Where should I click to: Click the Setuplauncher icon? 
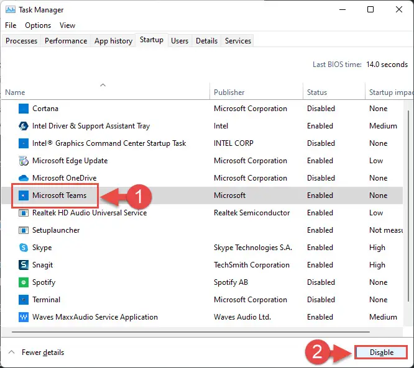click(x=24, y=230)
